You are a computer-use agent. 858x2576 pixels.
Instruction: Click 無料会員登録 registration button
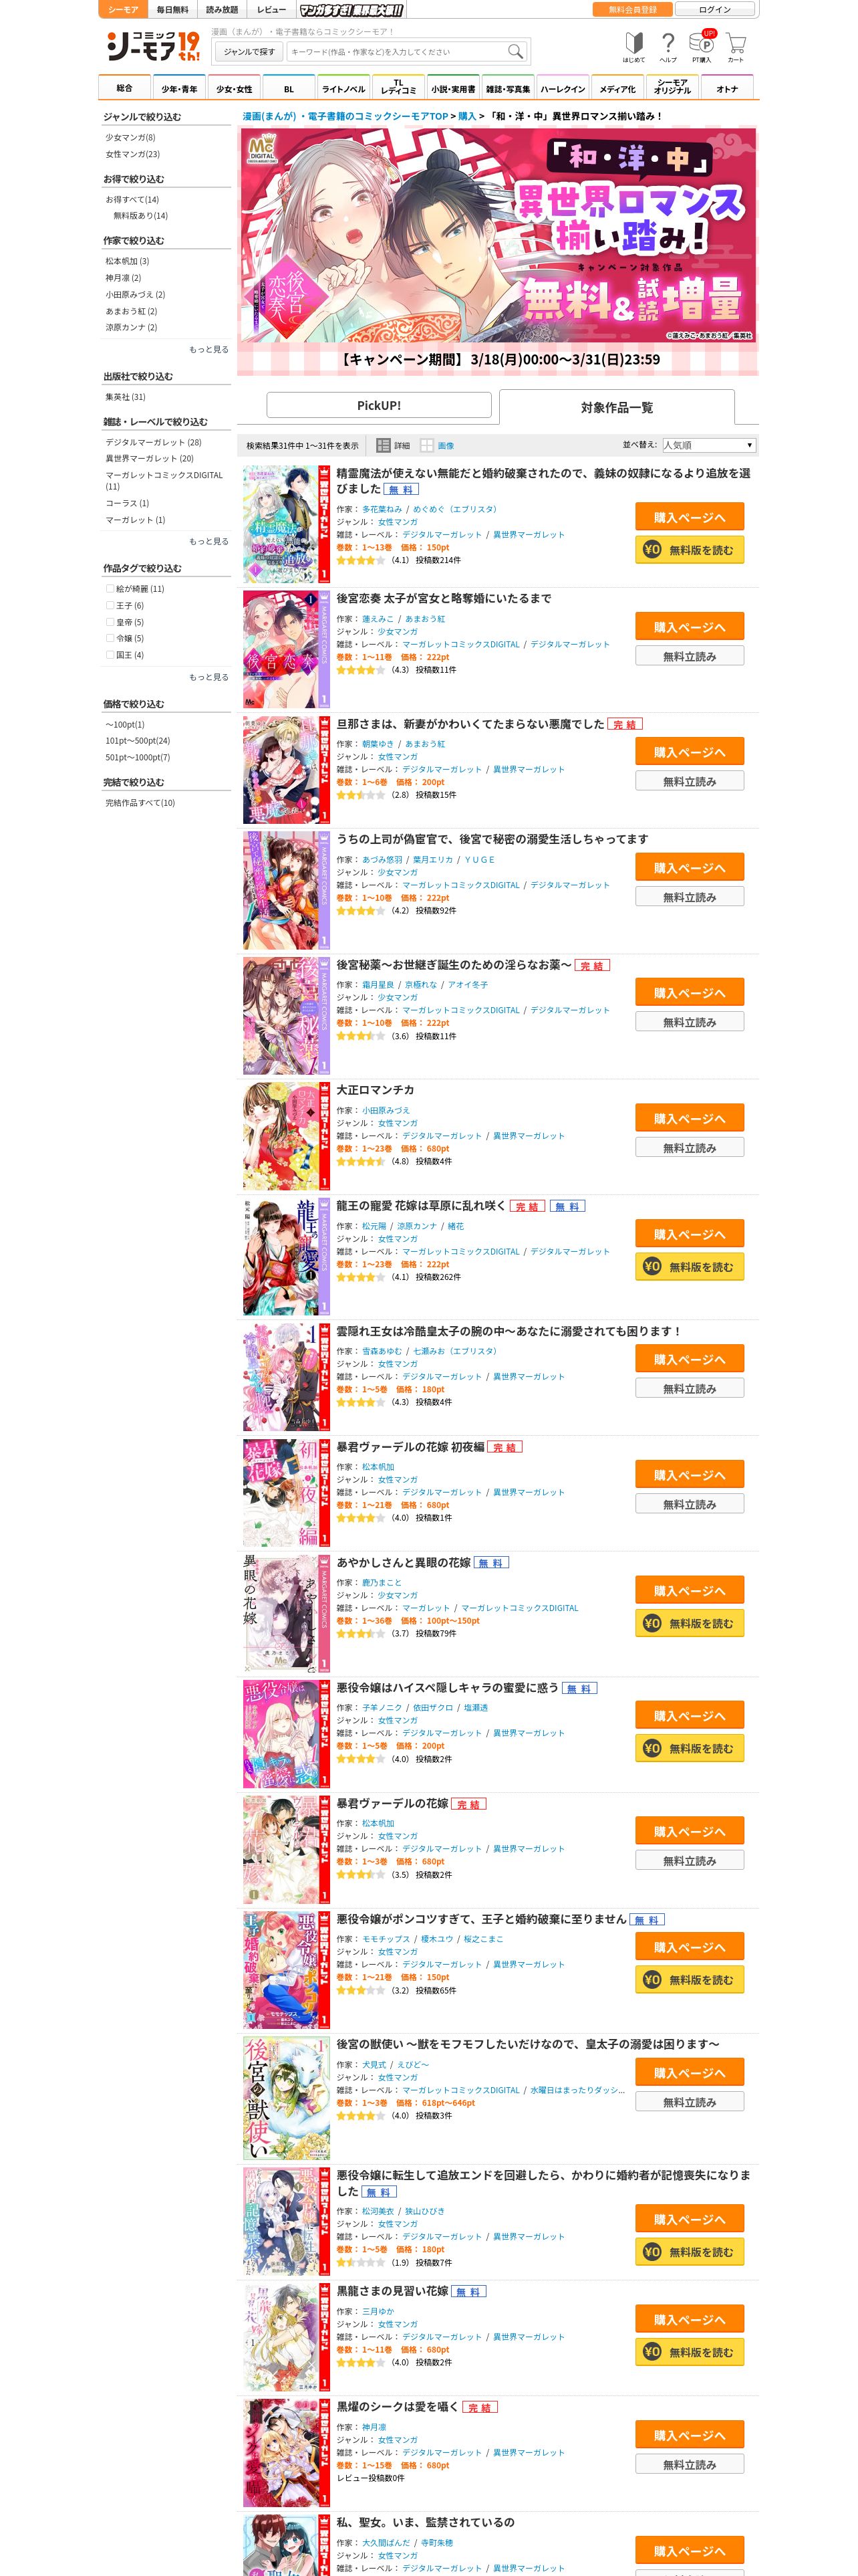pyautogui.click(x=633, y=9)
